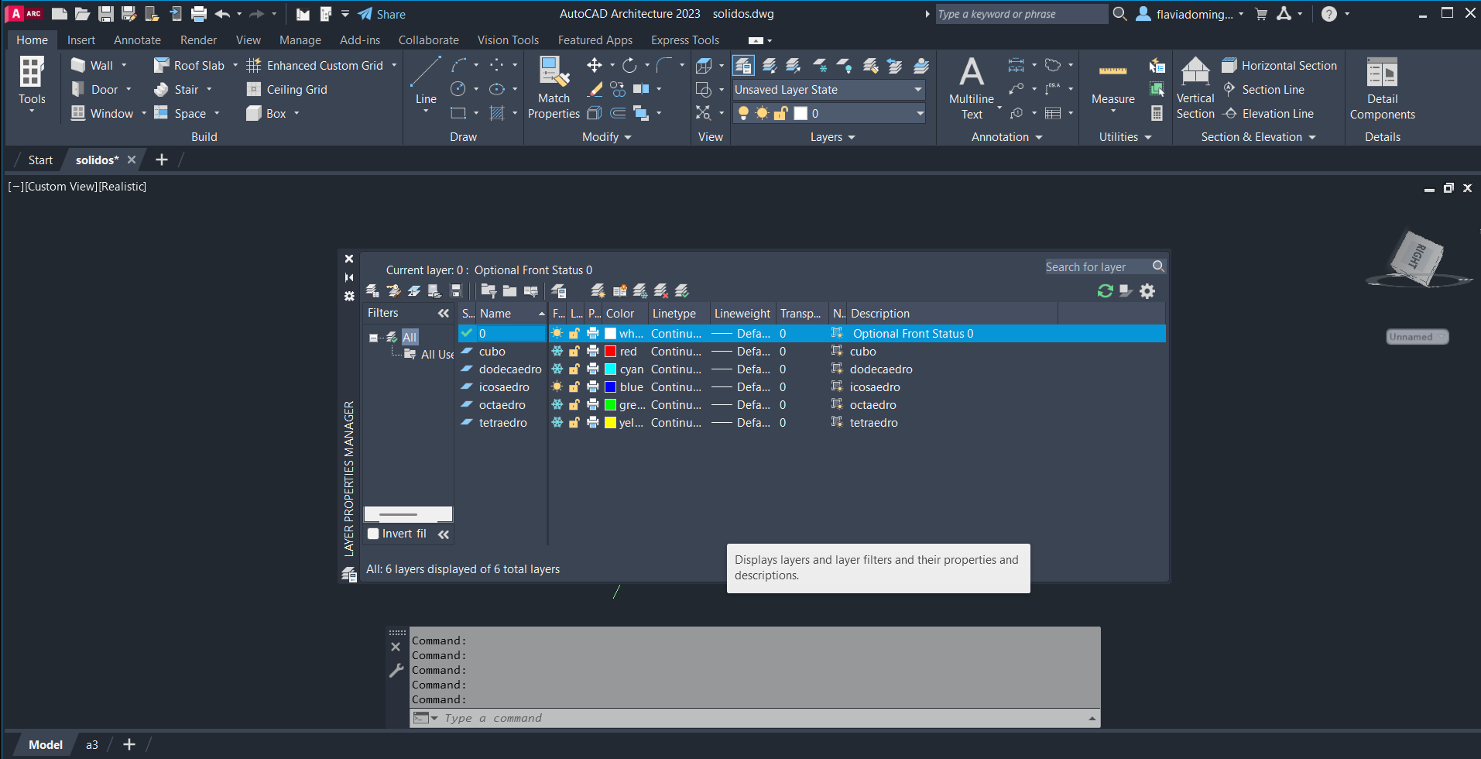Toggle freeze on the cubo layer
The width and height of the screenshot is (1481, 759).
click(557, 352)
